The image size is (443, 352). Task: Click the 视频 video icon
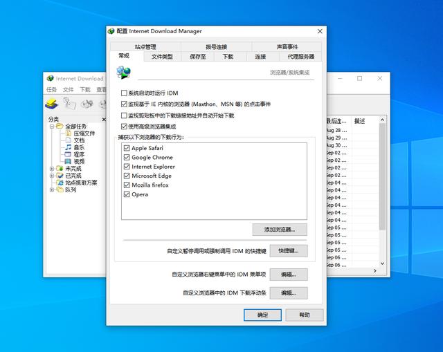[x=68, y=161]
